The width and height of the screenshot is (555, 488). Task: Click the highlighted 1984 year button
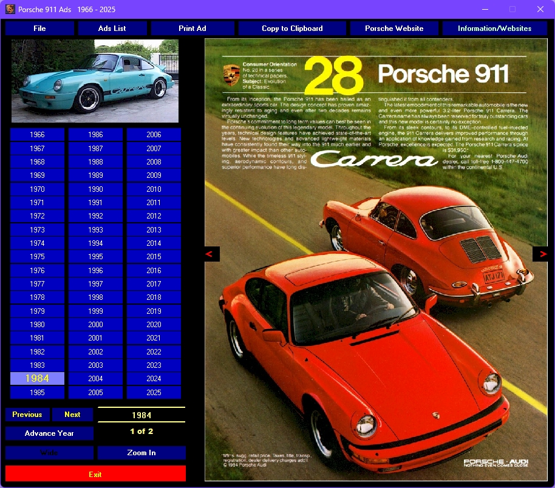37,379
